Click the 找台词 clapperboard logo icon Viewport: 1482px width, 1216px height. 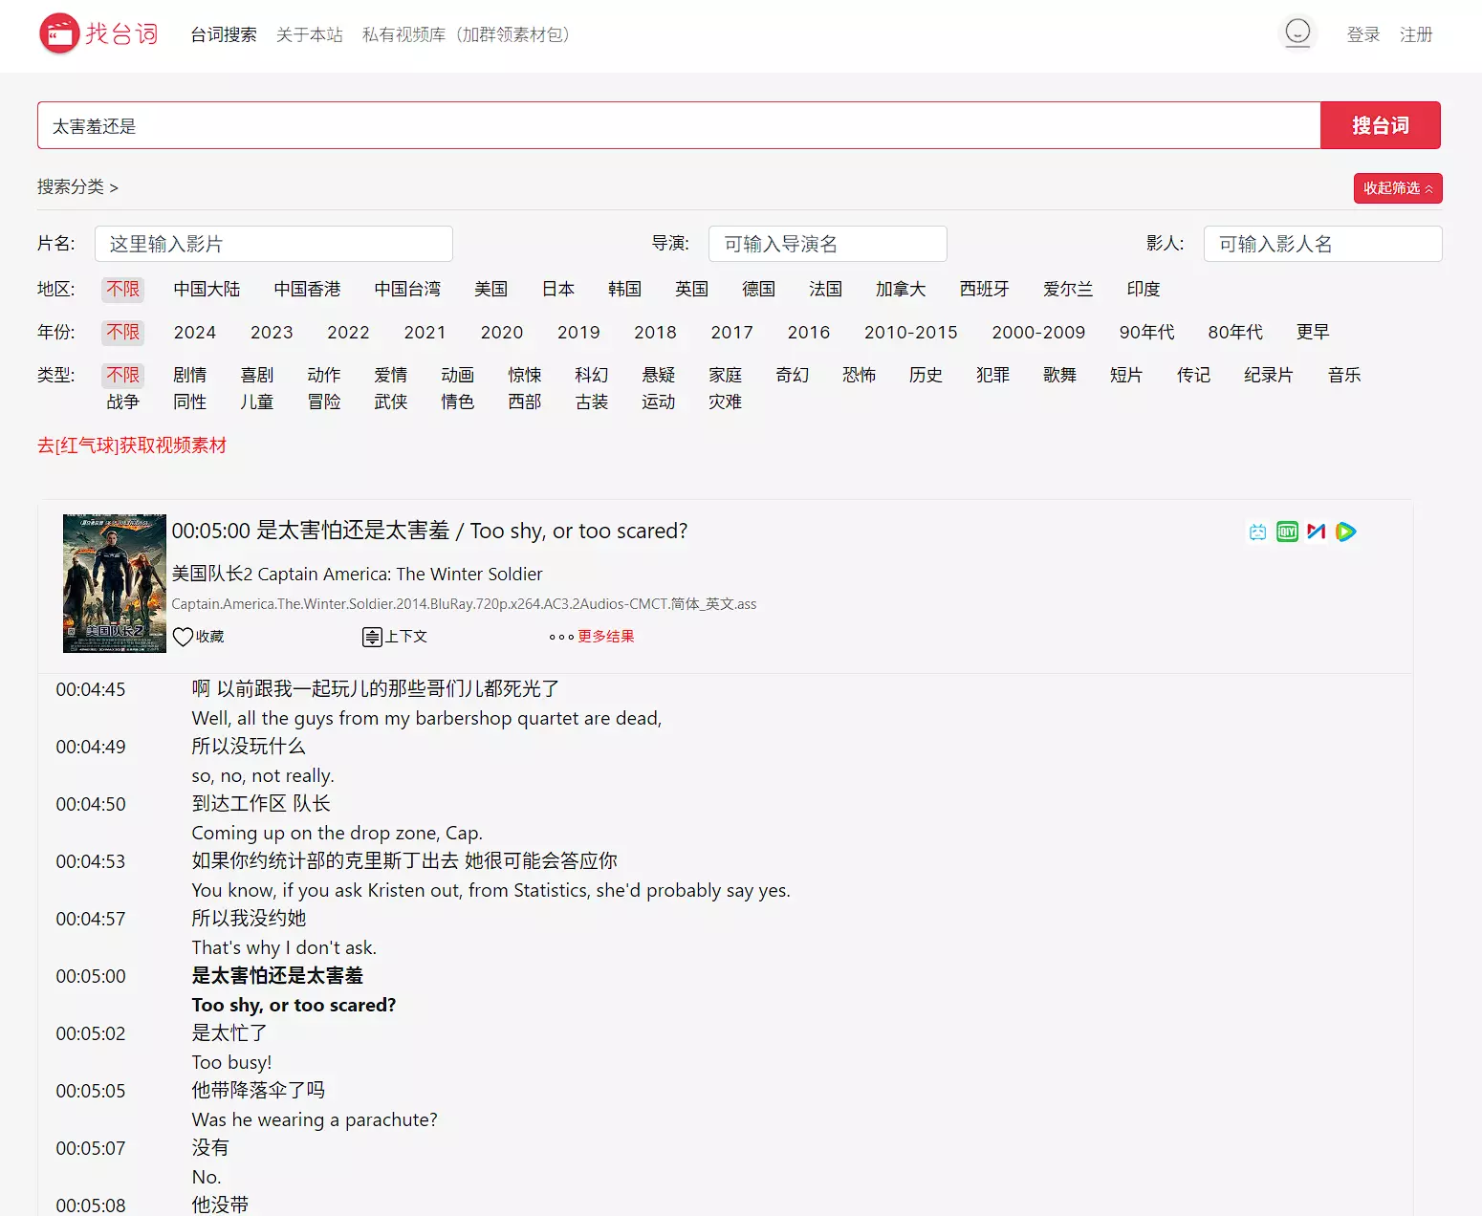(59, 34)
